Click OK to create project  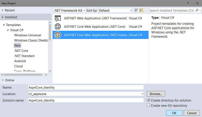pos(174,113)
